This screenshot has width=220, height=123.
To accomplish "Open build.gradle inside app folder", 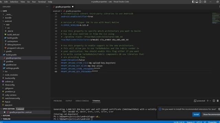I will (x=12, y=38).
